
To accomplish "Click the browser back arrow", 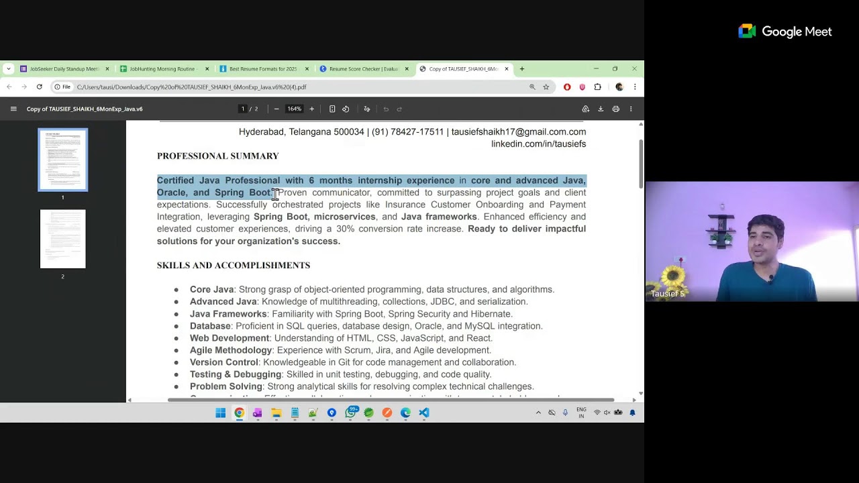I will [x=9, y=87].
